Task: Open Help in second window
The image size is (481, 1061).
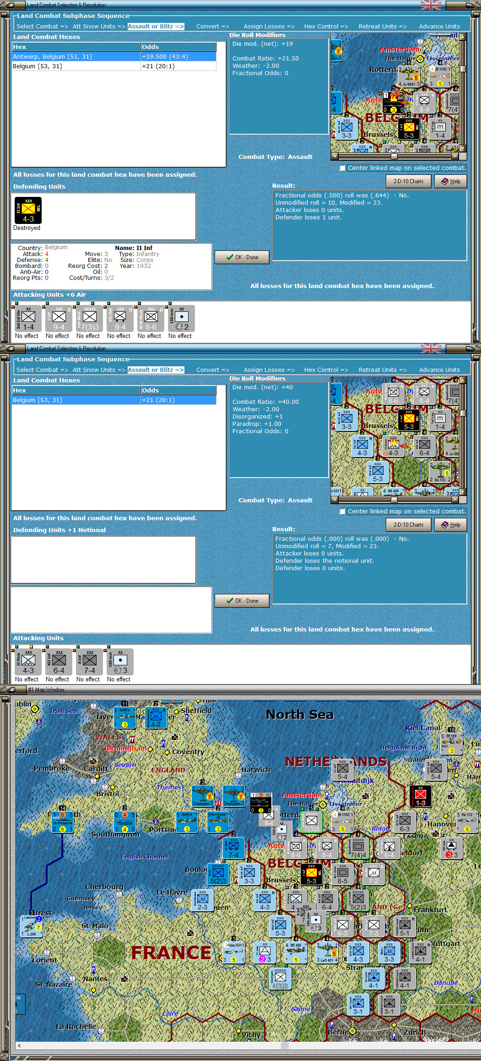Action: point(451,525)
